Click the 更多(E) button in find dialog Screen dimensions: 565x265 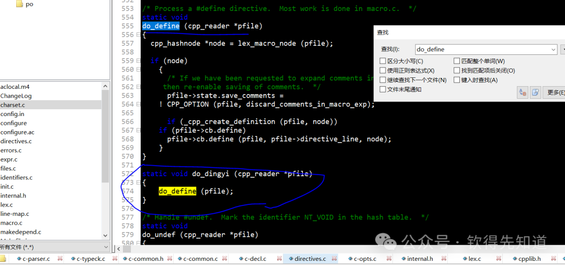[555, 93]
